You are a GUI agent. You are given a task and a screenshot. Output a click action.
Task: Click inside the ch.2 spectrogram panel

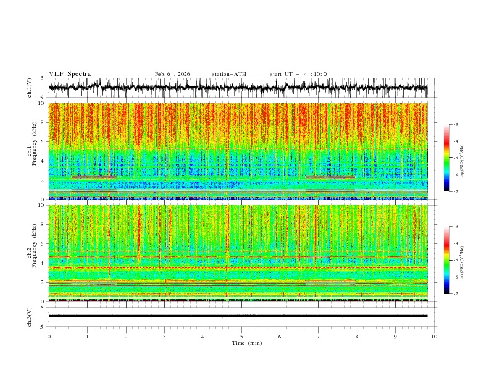(x=238, y=253)
